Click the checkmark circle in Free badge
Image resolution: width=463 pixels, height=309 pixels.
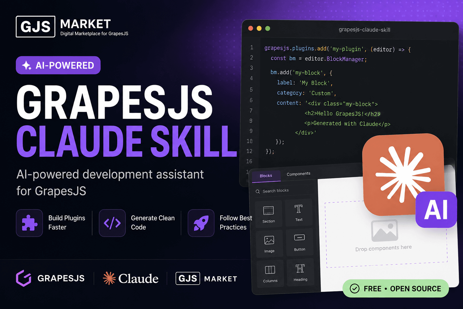pyautogui.click(x=354, y=289)
